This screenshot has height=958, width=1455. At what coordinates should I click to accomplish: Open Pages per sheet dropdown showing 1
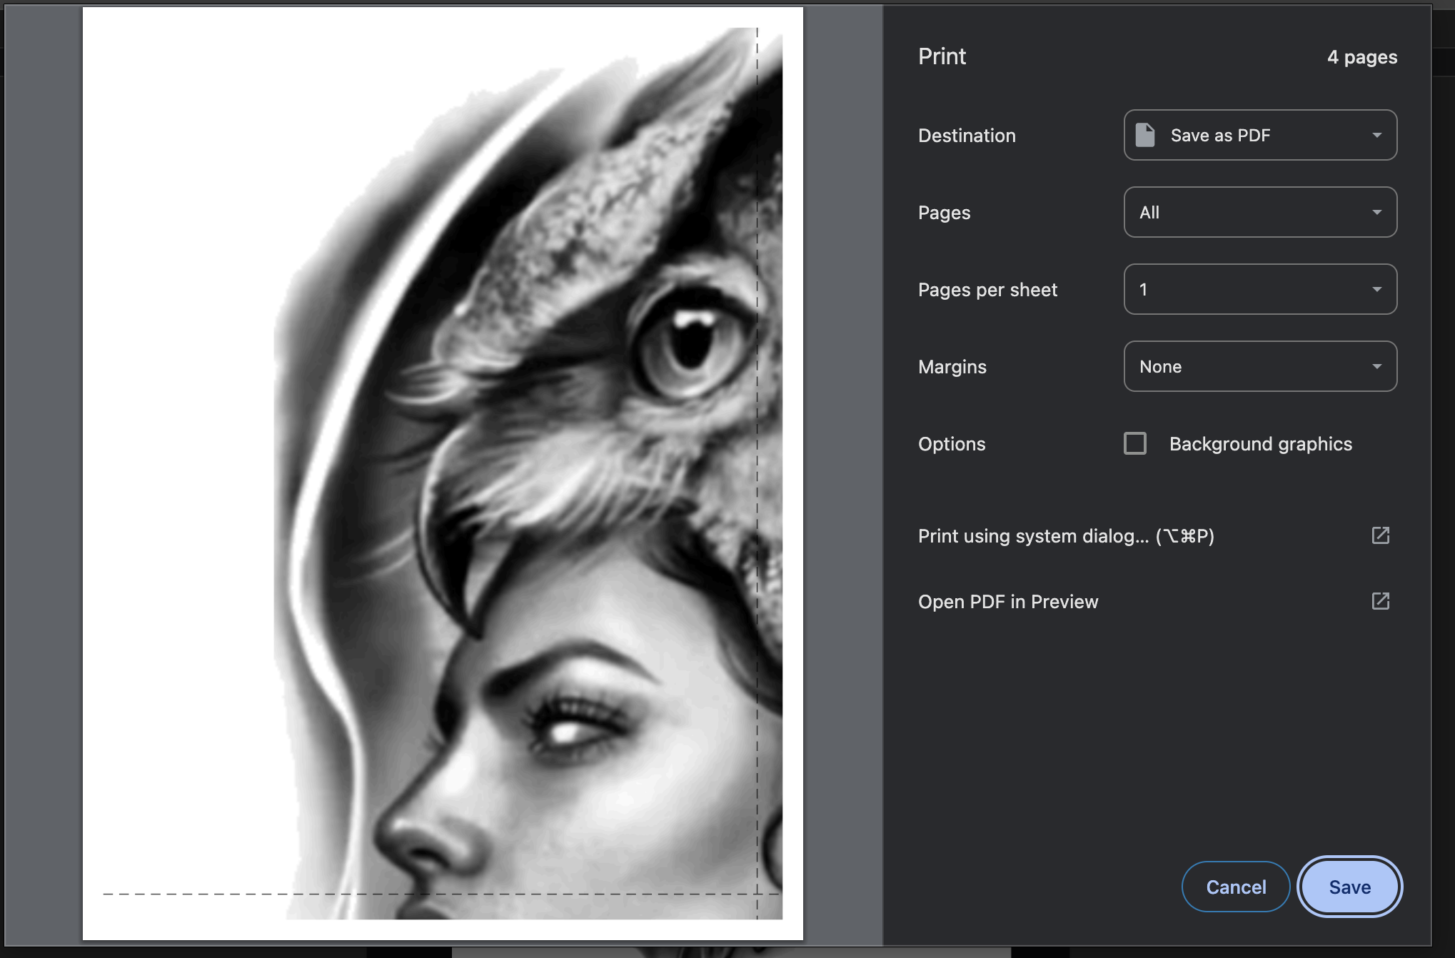tap(1259, 289)
